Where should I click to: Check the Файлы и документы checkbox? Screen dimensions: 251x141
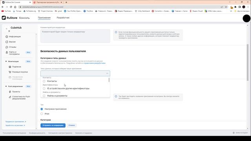pyautogui.click(x=44, y=96)
